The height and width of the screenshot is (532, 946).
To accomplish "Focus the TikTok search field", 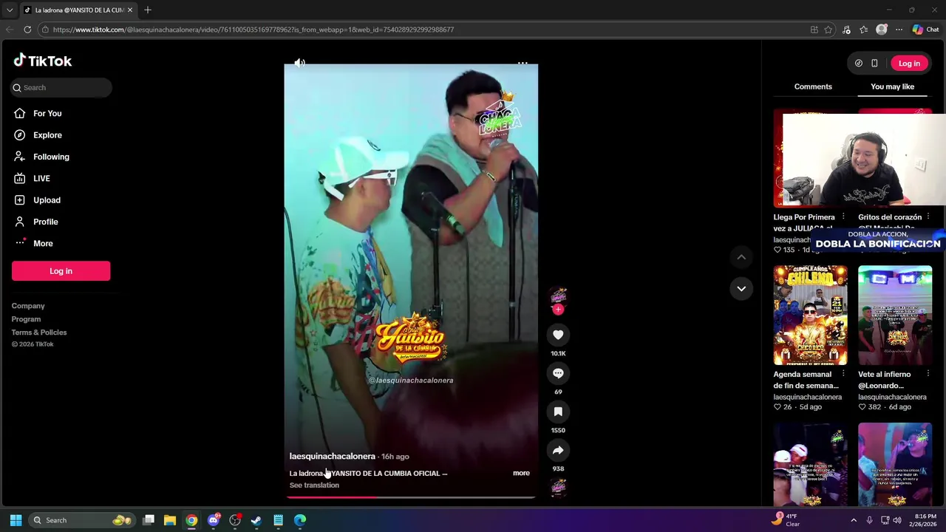I will click(61, 87).
